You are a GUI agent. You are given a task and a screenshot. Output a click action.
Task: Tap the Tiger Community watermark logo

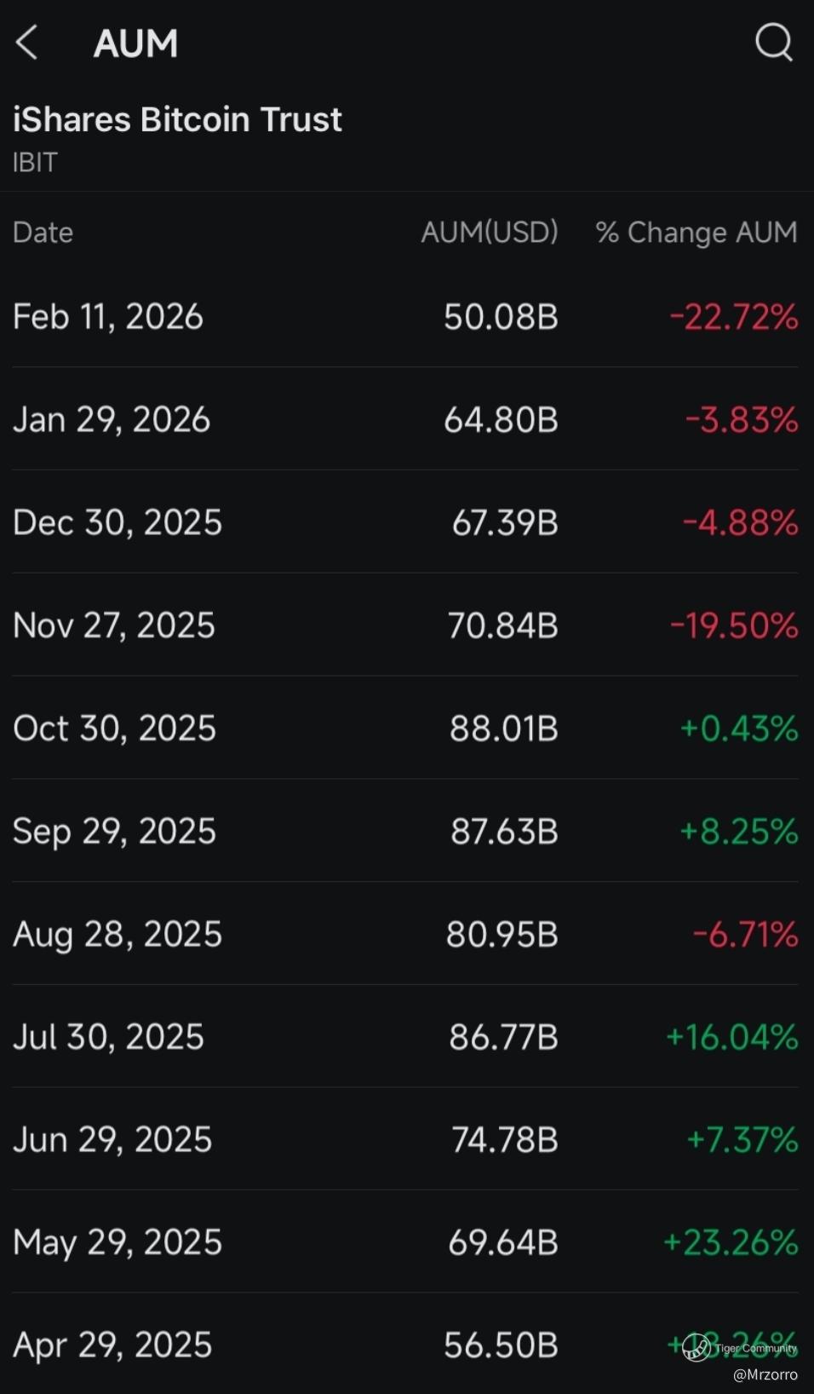tap(696, 1347)
